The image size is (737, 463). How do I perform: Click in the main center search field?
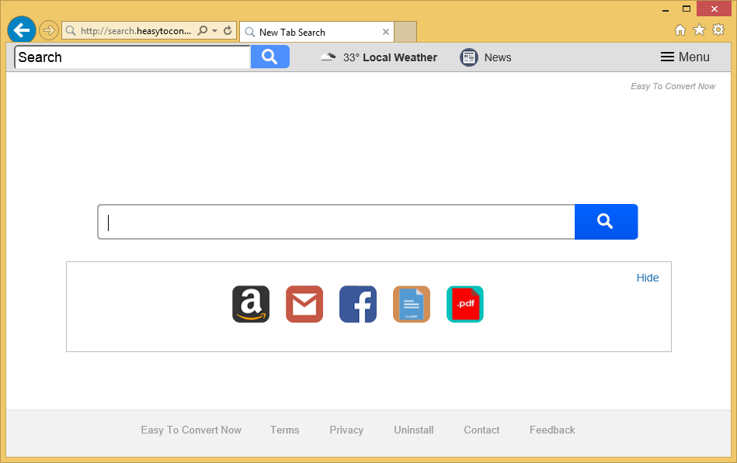[x=335, y=223]
